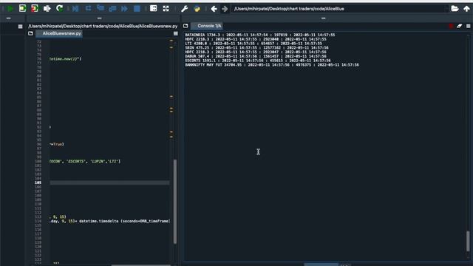Click the ESCORTS 1591.1 console line
Image resolution: width=473 pixels, height=266 pixels.
(x=258, y=61)
